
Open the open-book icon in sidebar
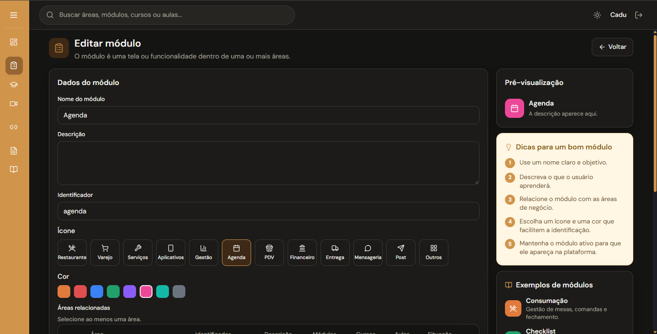(14, 170)
